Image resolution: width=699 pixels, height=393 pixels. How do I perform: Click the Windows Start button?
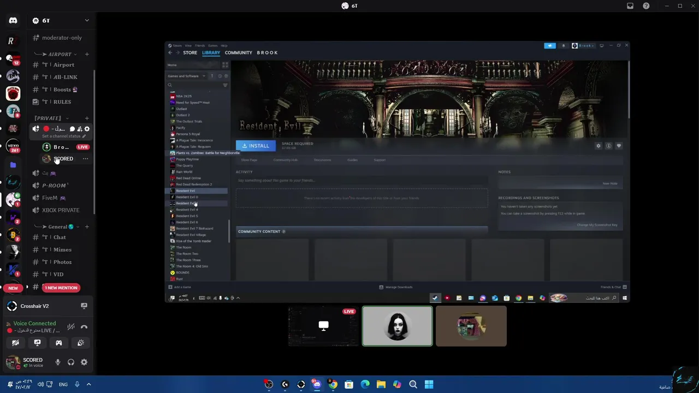[429, 384]
